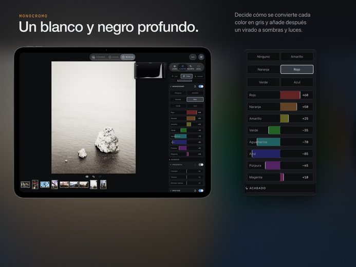
Task: Click the selected Rojo filter in the enlarged panel
Action: (x=297, y=69)
